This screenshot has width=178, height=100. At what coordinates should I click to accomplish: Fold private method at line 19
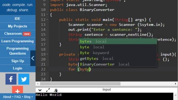[x=47, y=54]
